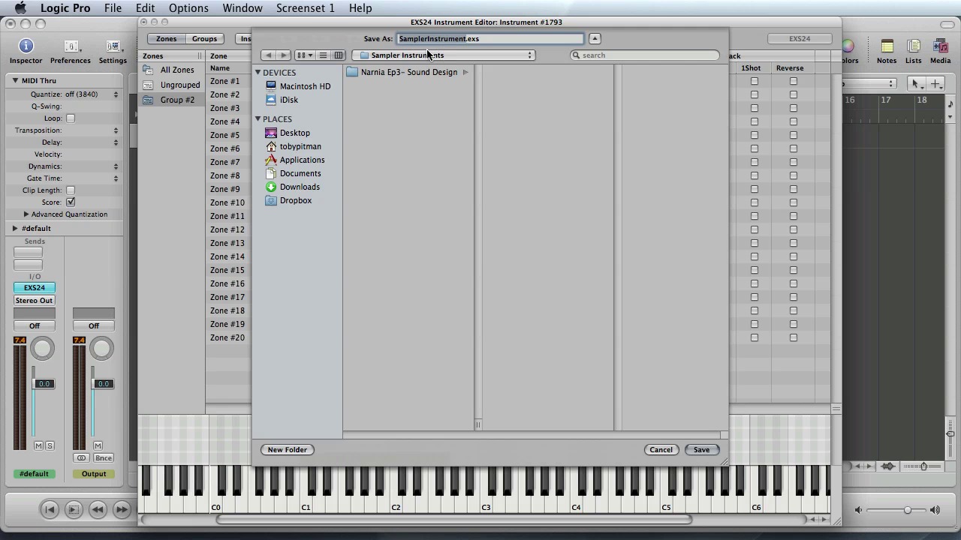
Task: Open the Logic Pro menu
Action: point(65,8)
